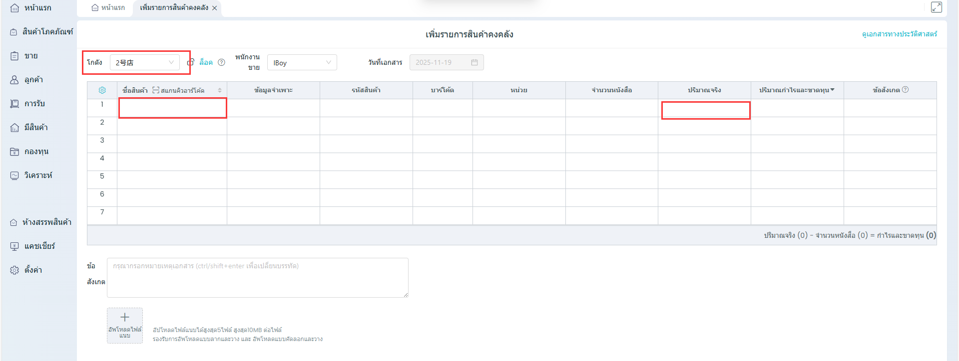Image resolution: width=959 pixels, height=361 pixels.
Task: Sort by product name column arrows
Action: coord(220,90)
